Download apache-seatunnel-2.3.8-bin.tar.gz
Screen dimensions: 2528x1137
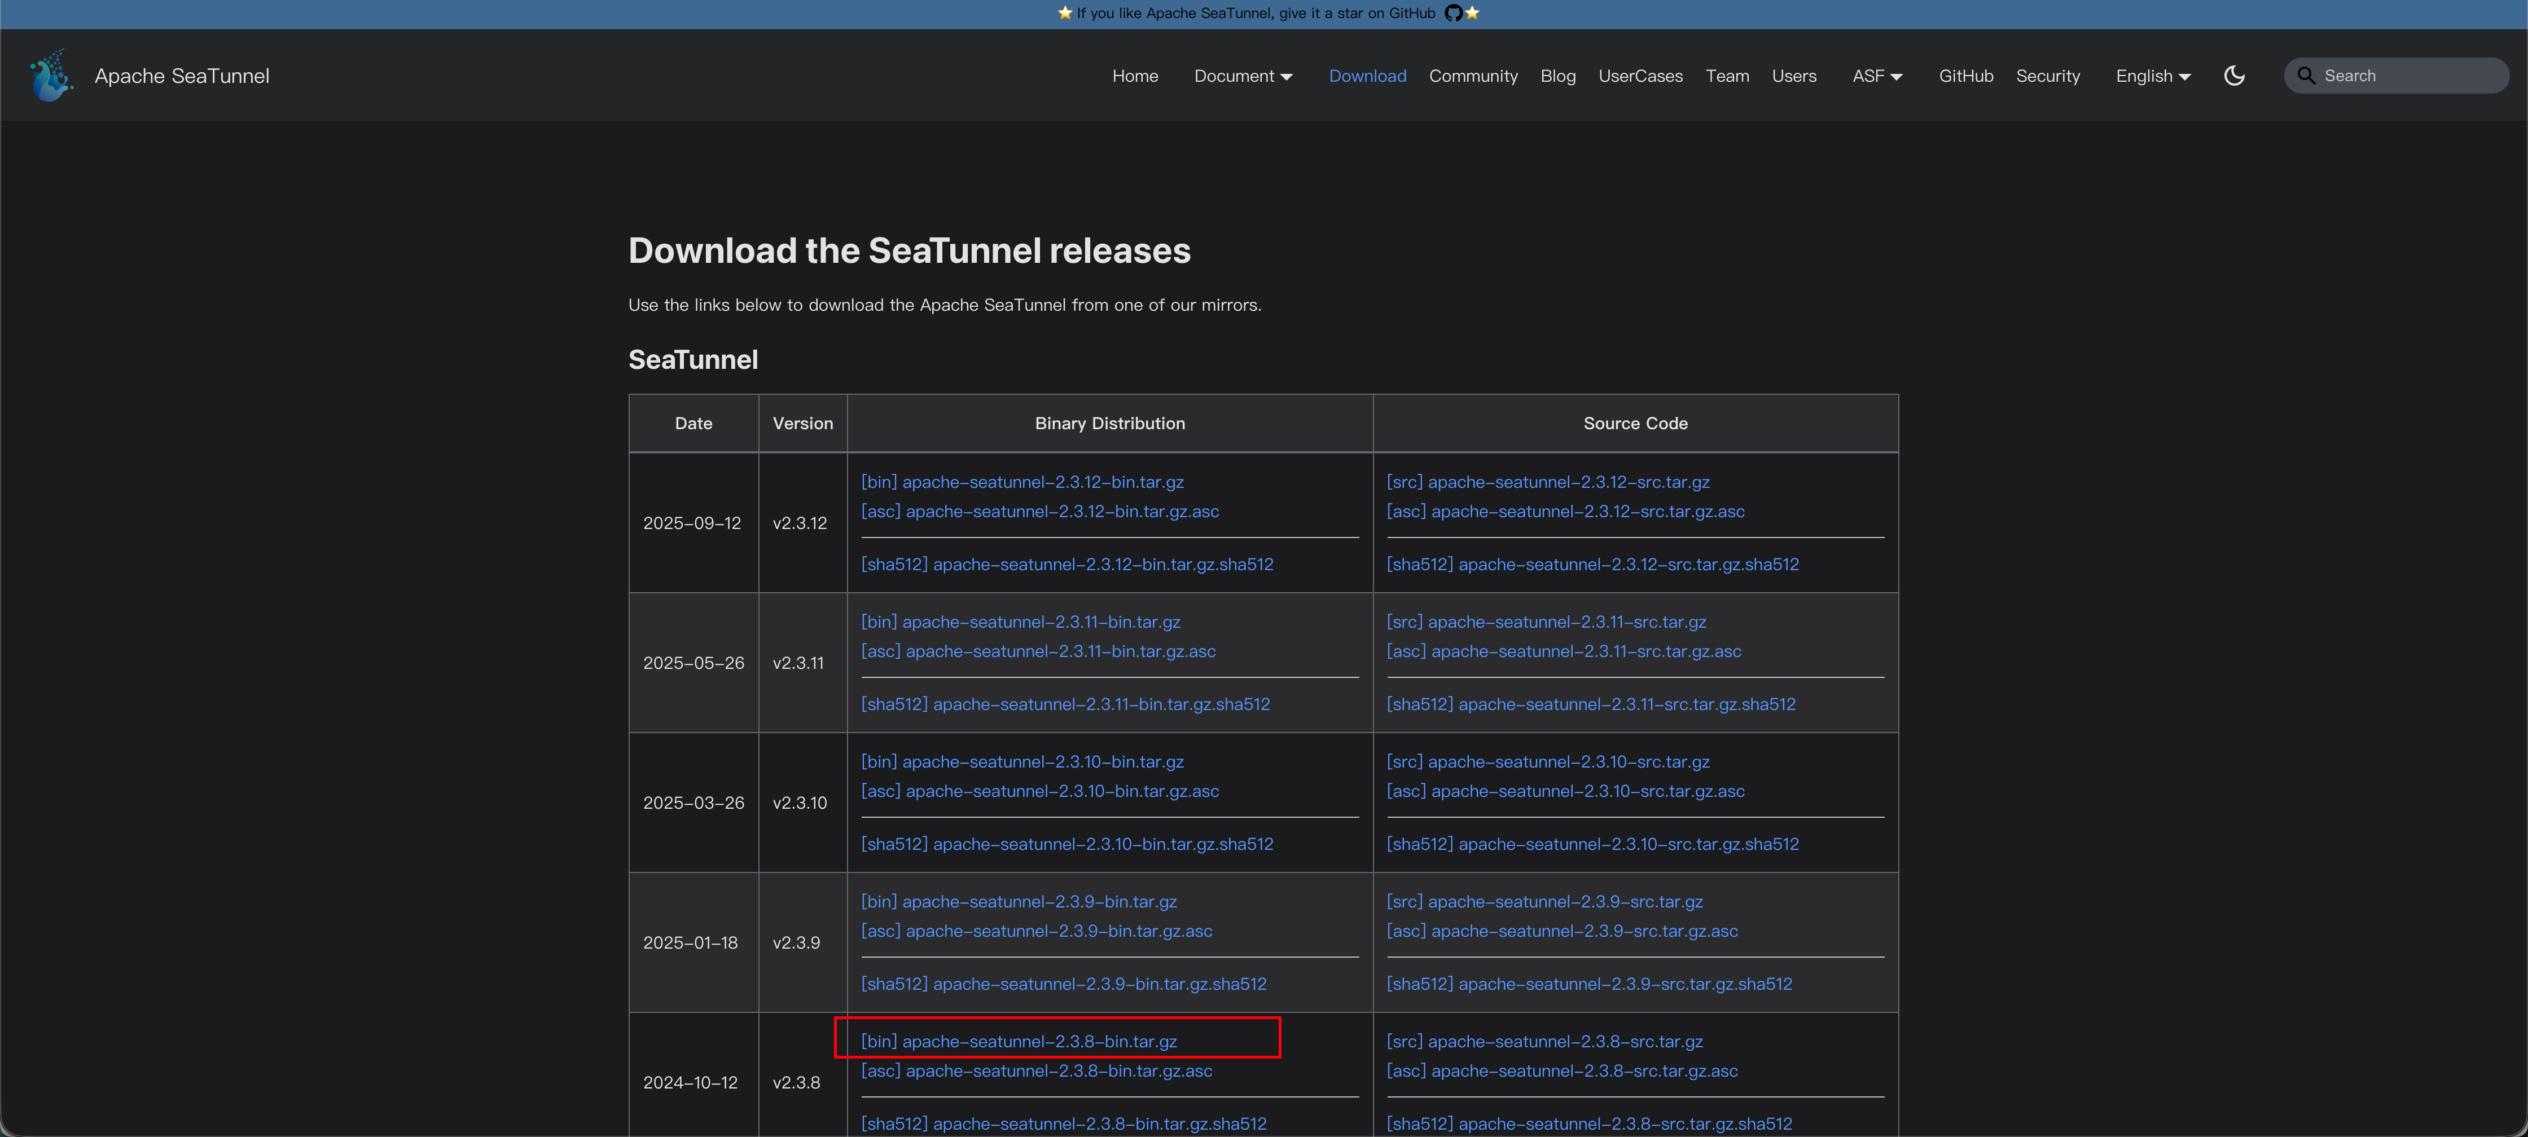pos(1019,1041)
